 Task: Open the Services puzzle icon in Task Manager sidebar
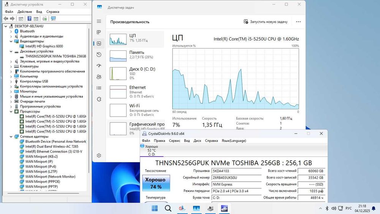99,99
